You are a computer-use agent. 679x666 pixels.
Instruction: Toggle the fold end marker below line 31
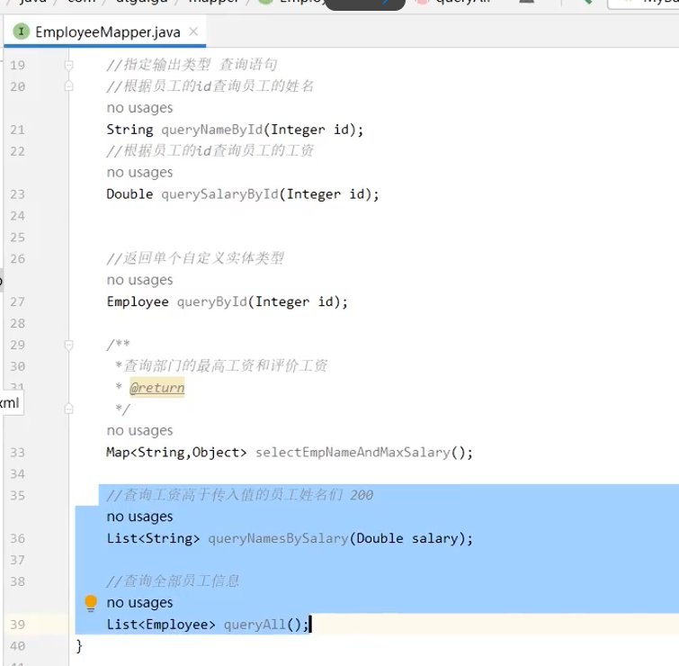pos(68,409)
